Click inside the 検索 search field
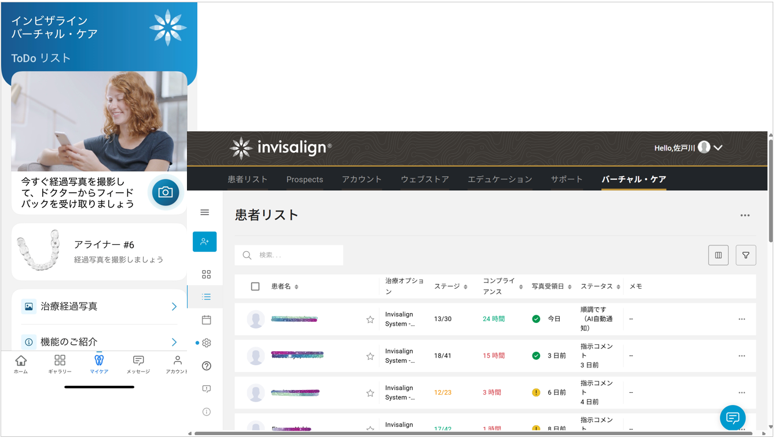This screenshot has height=438, width=775. click(x=289, y=255)
